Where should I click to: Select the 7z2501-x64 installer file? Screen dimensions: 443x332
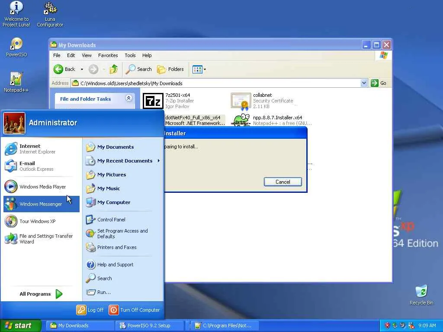(170, 101)
